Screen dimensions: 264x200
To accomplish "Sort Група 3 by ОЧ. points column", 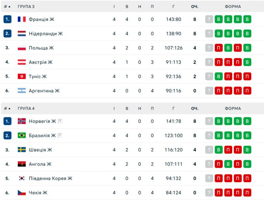I will click(x=195, y=7).
